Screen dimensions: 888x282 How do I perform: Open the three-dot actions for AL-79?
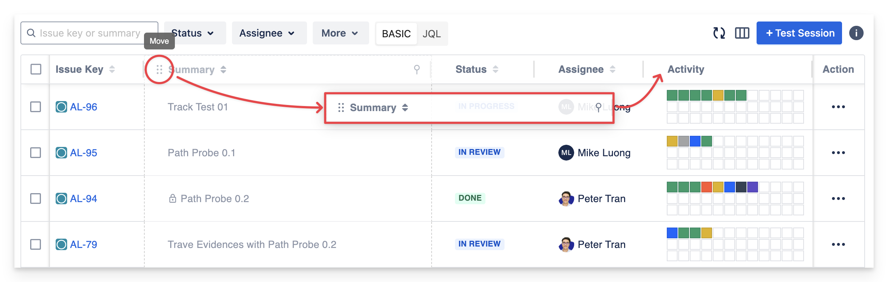tap(838, 244)
